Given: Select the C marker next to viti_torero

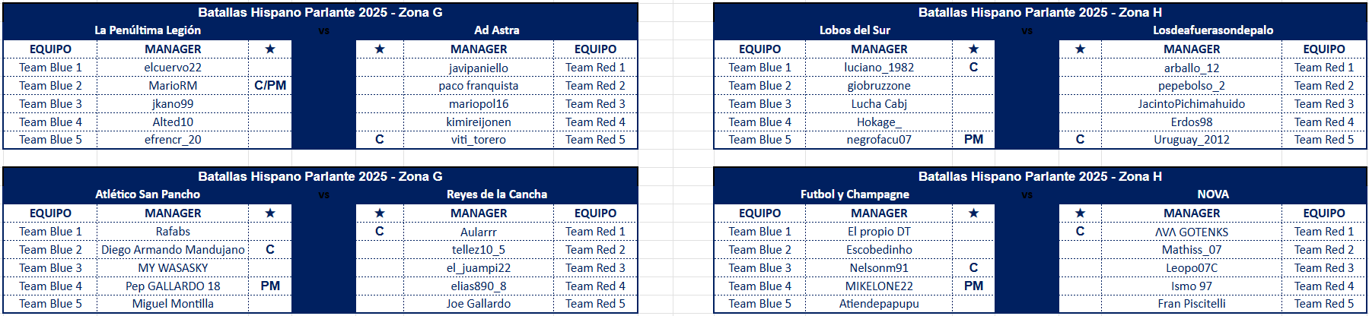Looking at the screenshot, I should (380, 140).
